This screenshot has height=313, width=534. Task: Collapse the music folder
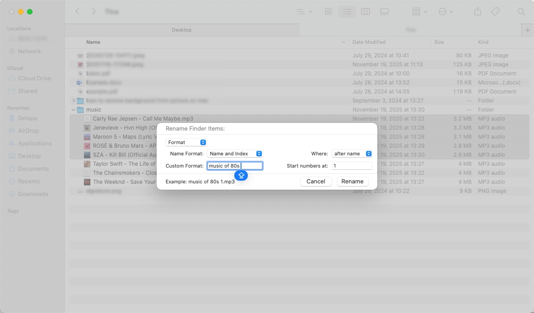coord(73,110)
